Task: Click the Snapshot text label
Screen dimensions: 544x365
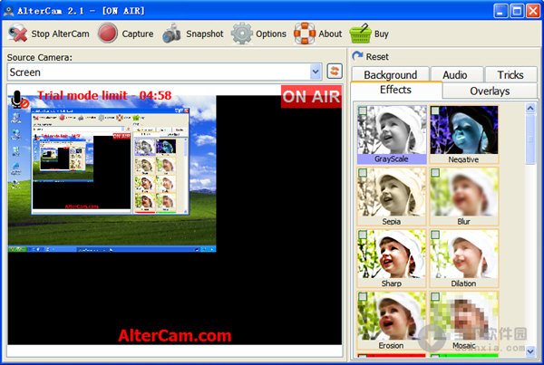Action: click(205, 34)
